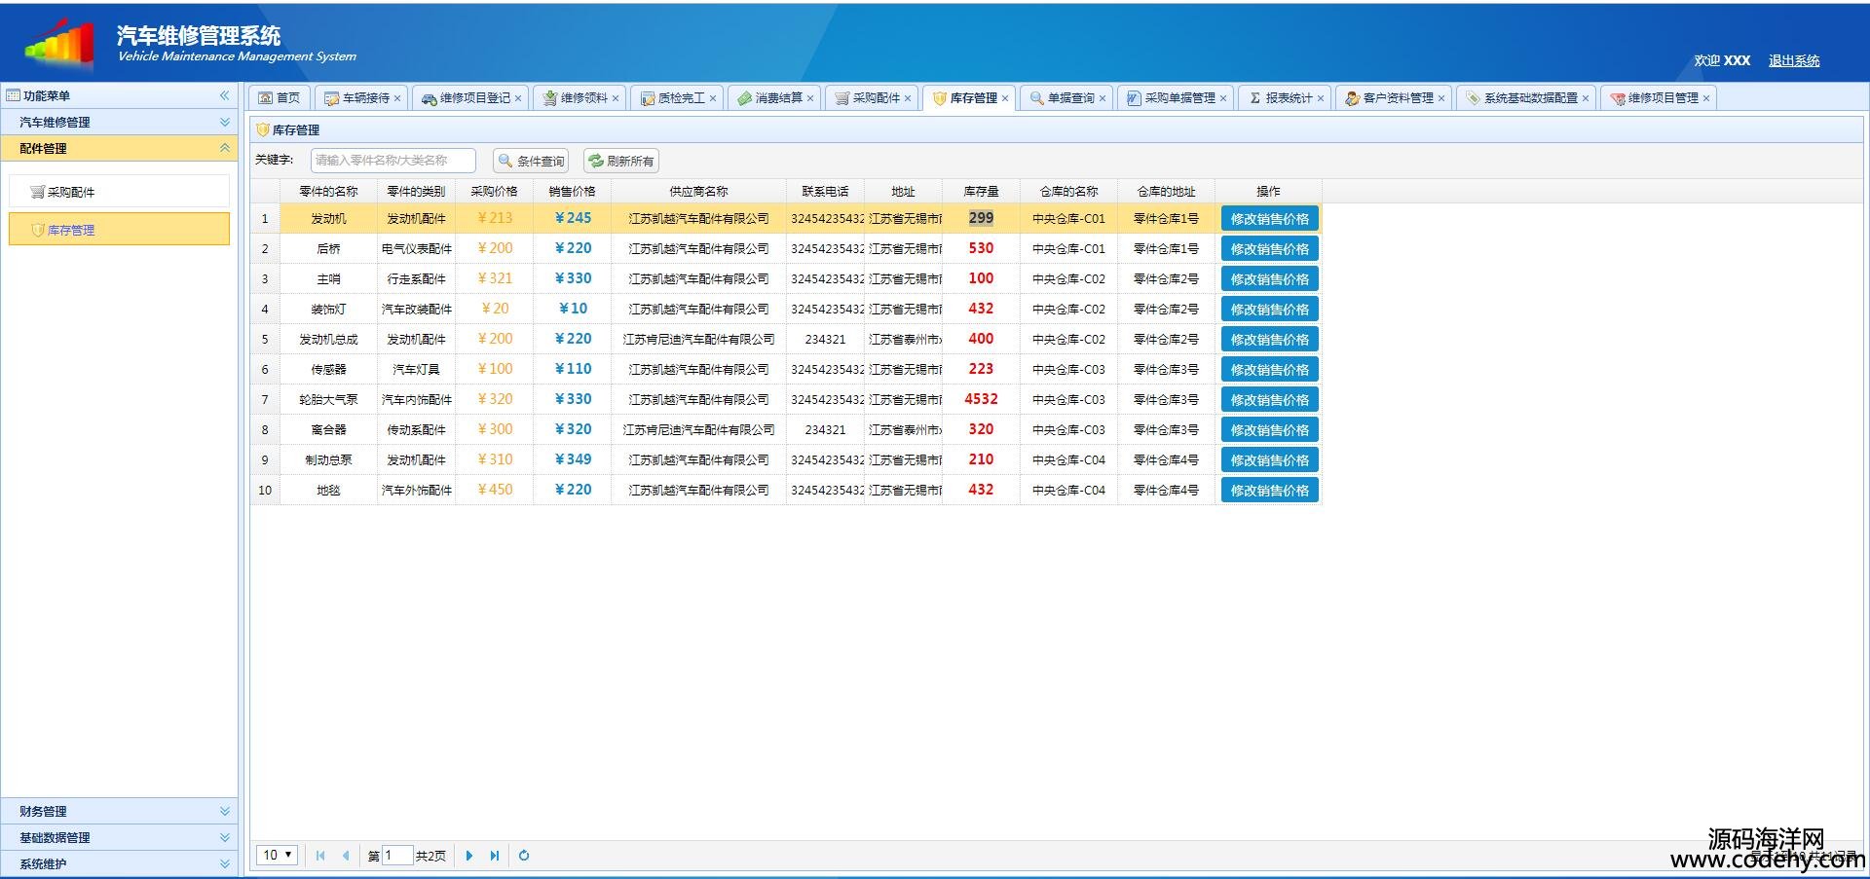Sort by 零件的名称 column header

pos(328,192)
